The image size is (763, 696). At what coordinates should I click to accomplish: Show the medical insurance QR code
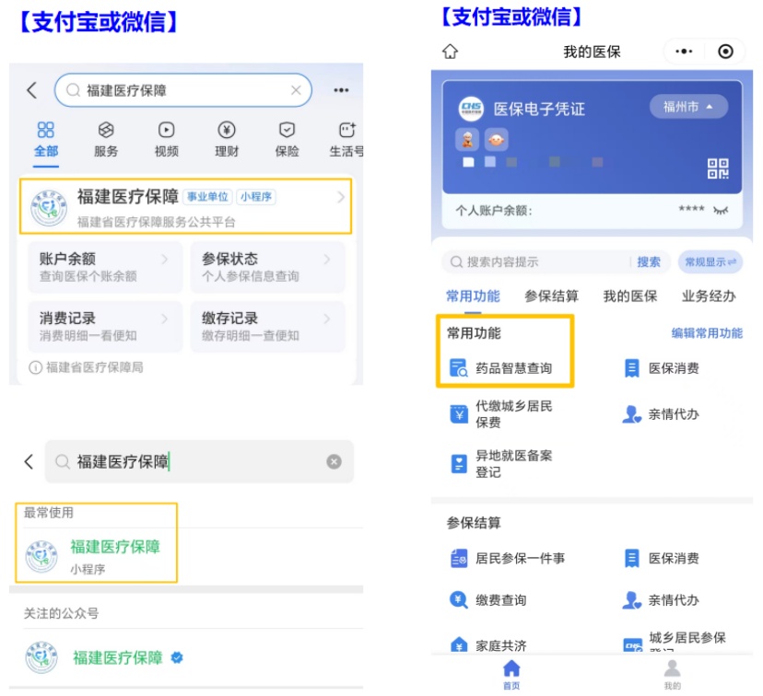click(718, 168)
